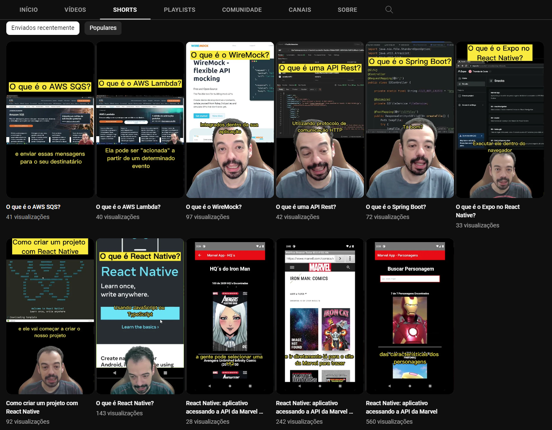This screenshot has width=552, height=430.
Task: Open the Spring Boot short thumbnail
Action: [x=410, y=120]
